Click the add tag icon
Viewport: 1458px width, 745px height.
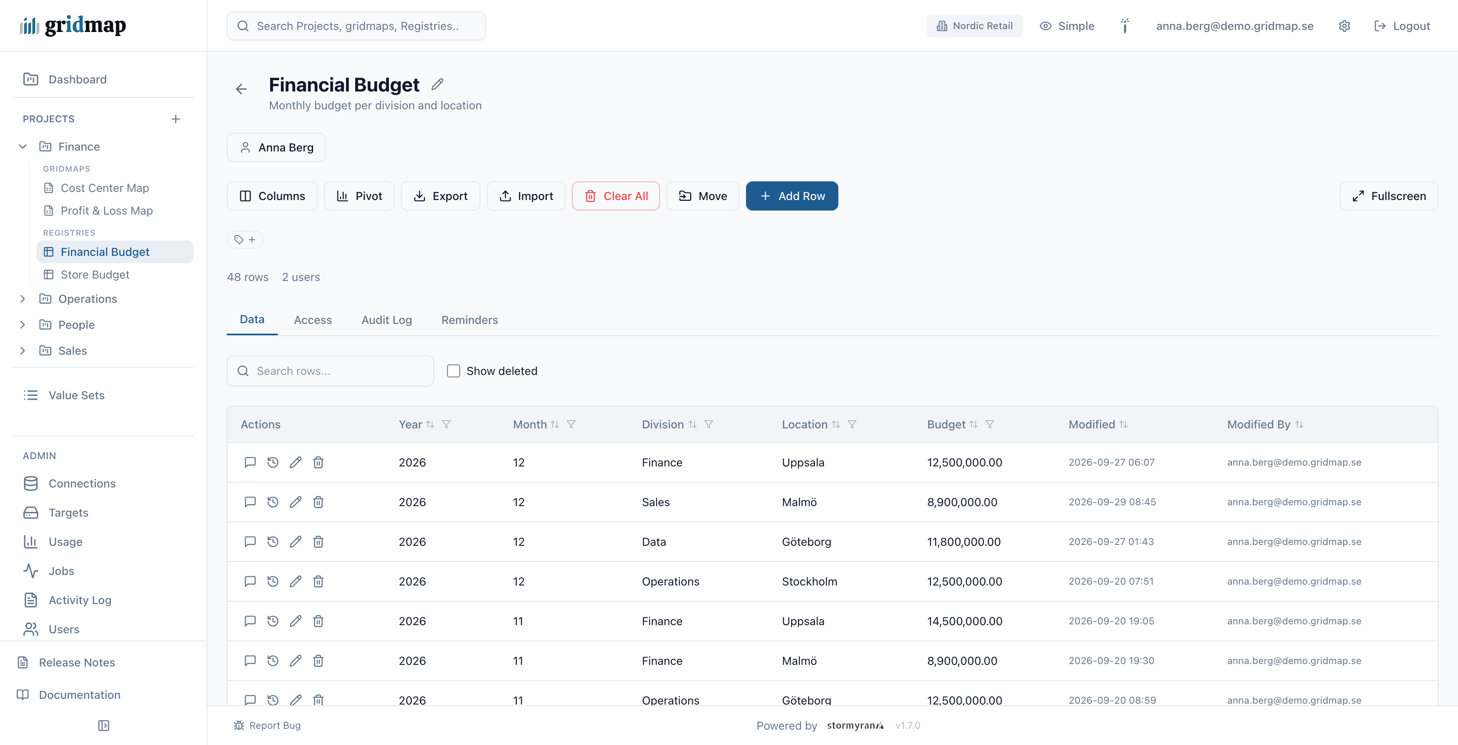pos(245,240)
